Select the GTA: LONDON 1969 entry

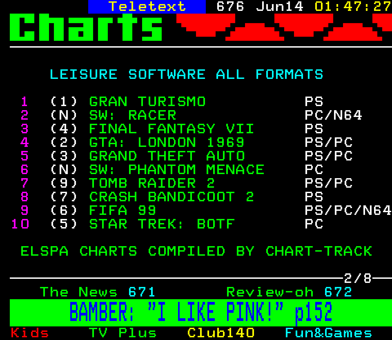pos(167,143)
